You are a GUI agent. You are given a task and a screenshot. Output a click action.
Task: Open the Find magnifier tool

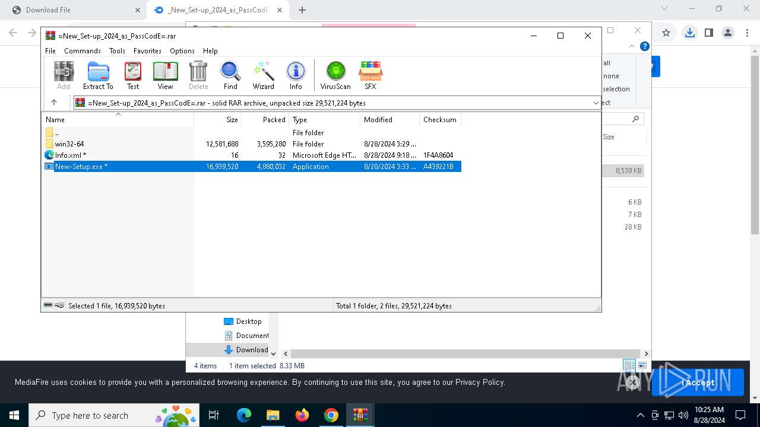coord(230,75)
